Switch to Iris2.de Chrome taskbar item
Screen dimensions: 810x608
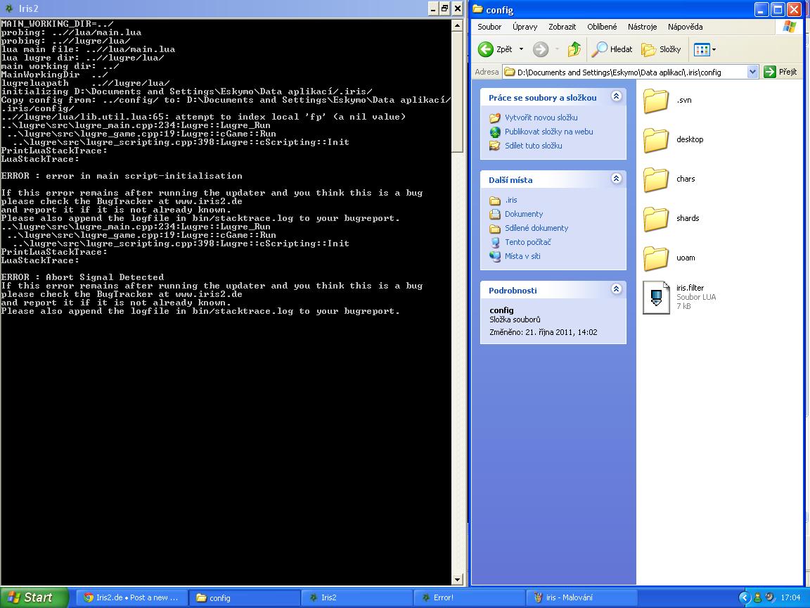click(131, 597)
